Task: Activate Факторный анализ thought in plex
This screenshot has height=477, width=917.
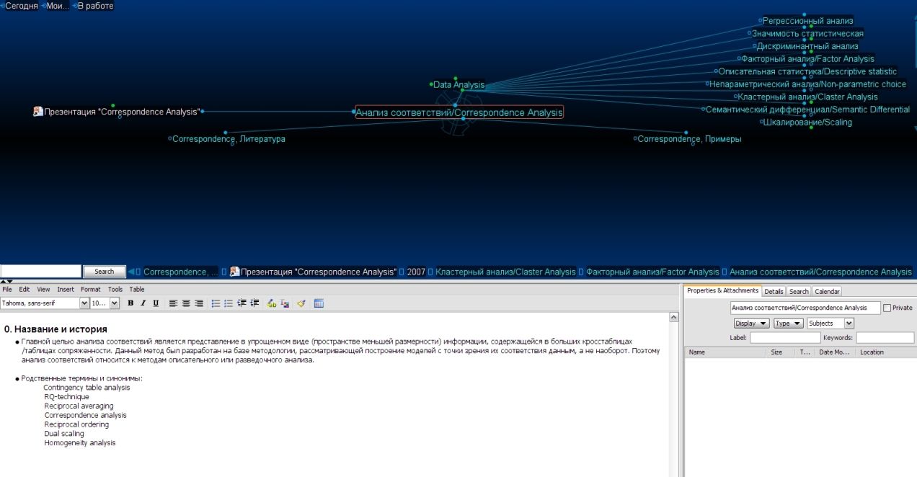Action: click(807, 59)
